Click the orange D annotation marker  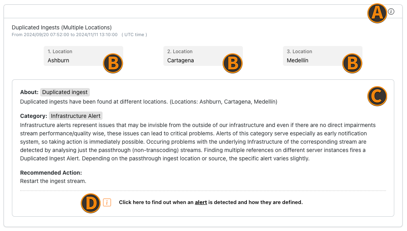pos(91,203)
